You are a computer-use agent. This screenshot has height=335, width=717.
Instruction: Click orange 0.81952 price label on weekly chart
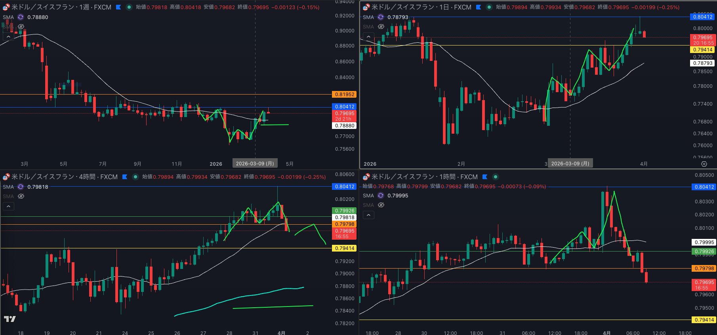345,95
